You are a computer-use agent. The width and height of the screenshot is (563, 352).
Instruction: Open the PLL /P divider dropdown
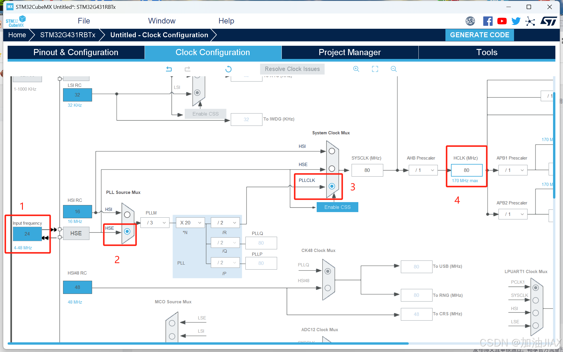(225, 263)
